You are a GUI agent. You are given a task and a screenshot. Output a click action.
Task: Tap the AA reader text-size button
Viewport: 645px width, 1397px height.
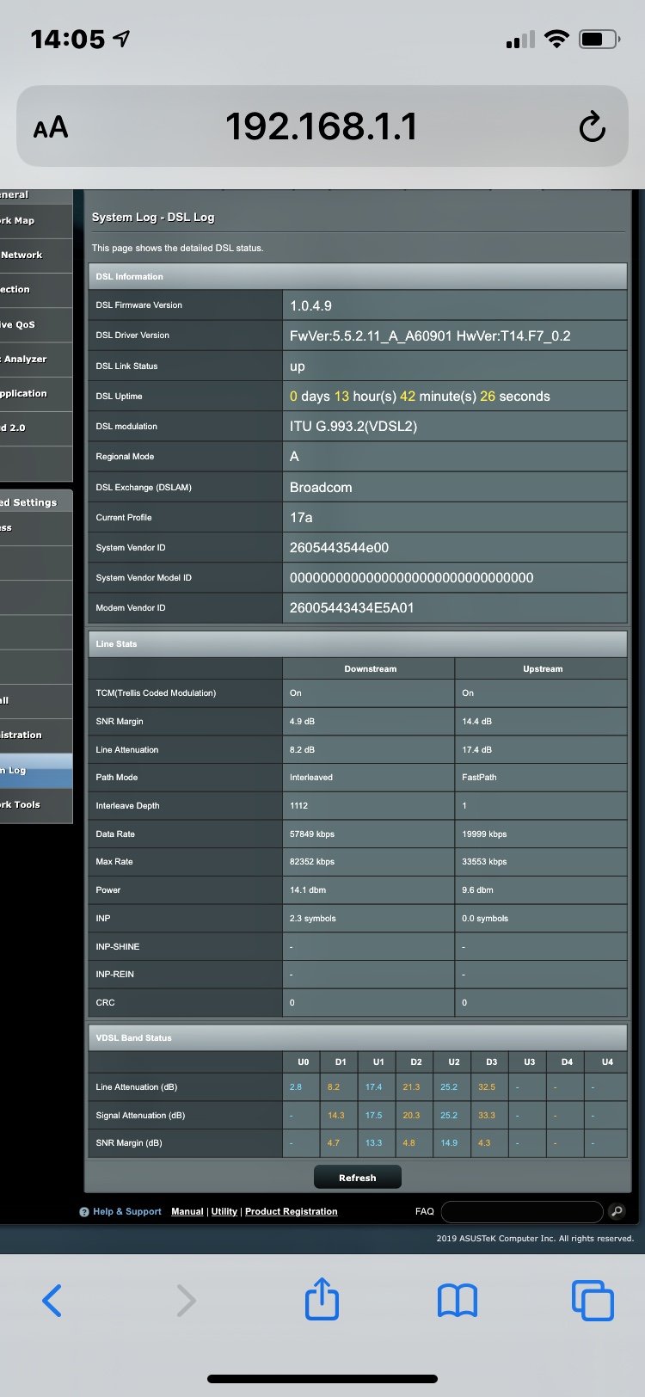(x=51, y=128)
